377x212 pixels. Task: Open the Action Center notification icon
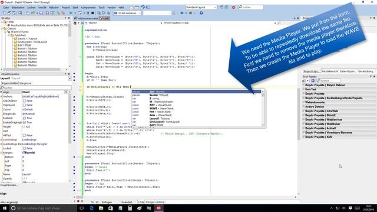pyautogui.click(x=350, y=208)
